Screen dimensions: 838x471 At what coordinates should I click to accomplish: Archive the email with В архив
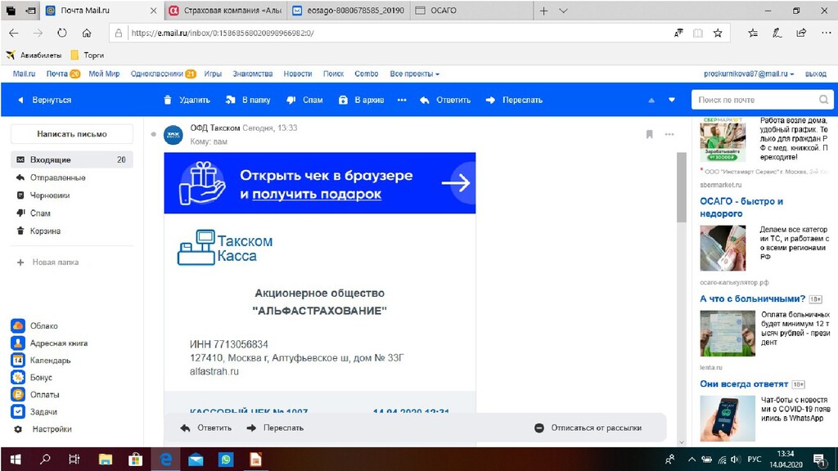click(361, 100)
